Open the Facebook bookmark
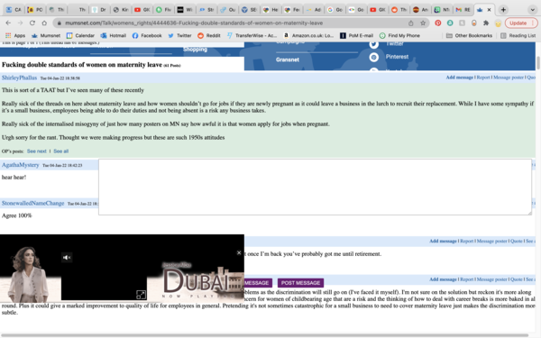541x338 pixels. pos(147,35)
